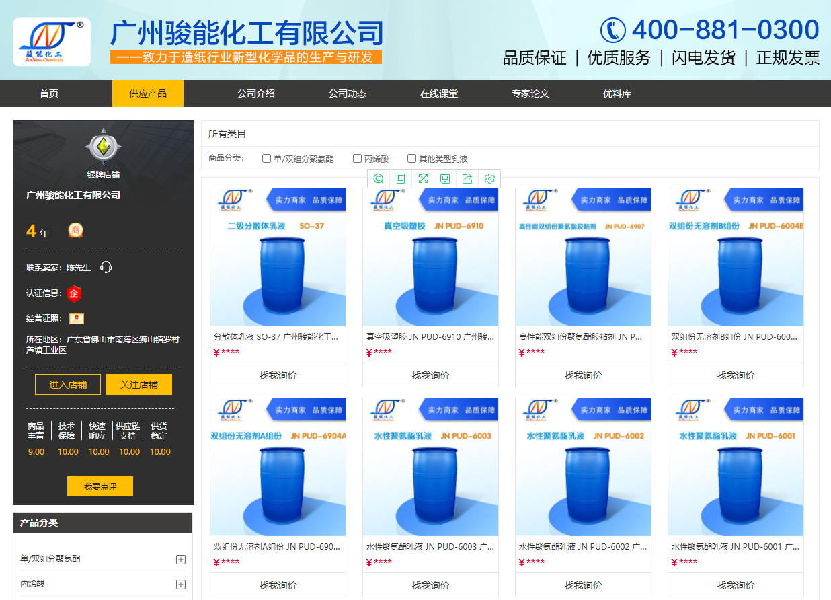Open the 真空吸塑胶 JN PUD-6910 title link
The width and height of the screenshot is (831, 600).
[430, 336]
